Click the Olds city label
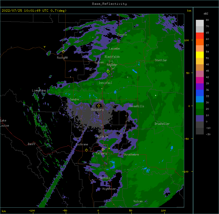Image resolution: width=219 pixels, height=214 pixels. [99, 100]
